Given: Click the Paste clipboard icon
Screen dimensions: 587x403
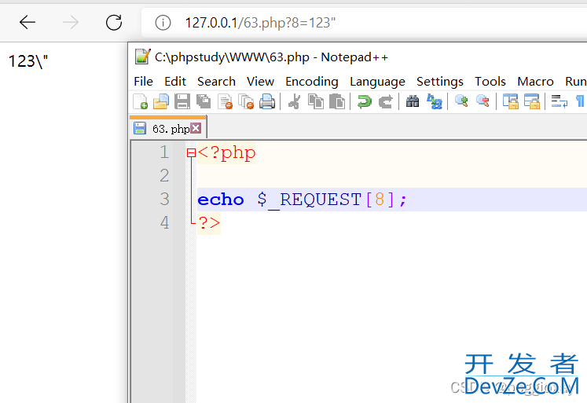Looking at the screenshot, I should tap(337, 101).
